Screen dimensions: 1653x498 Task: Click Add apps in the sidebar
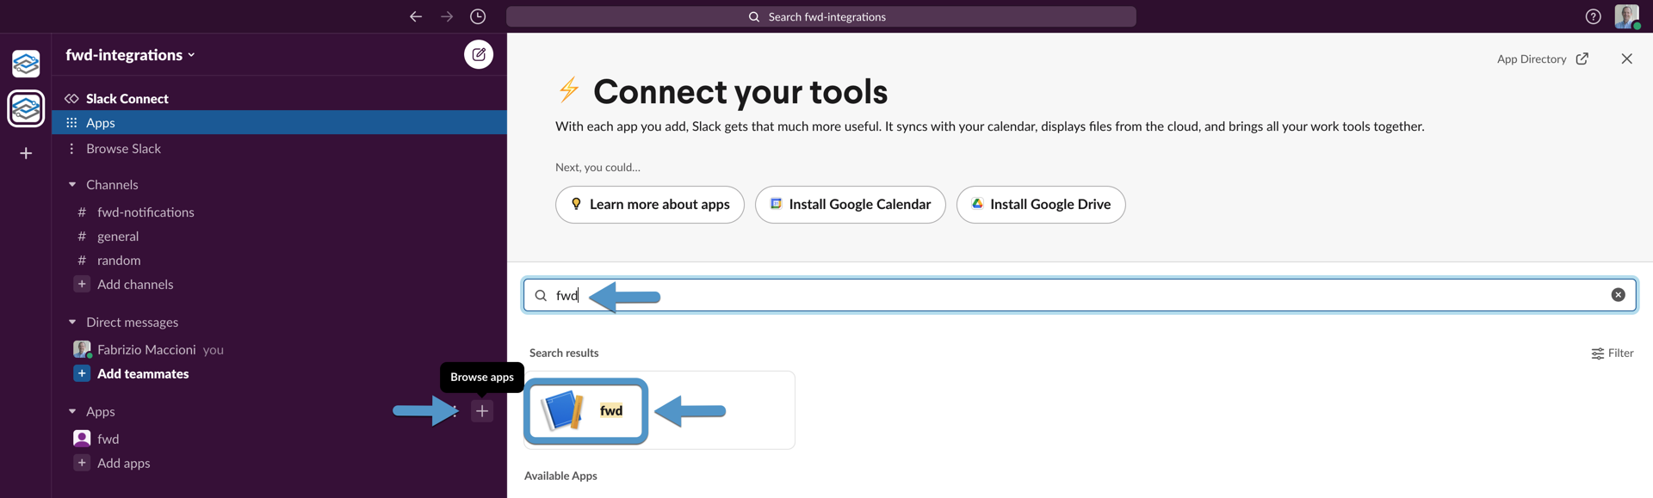tap(124, 463)
